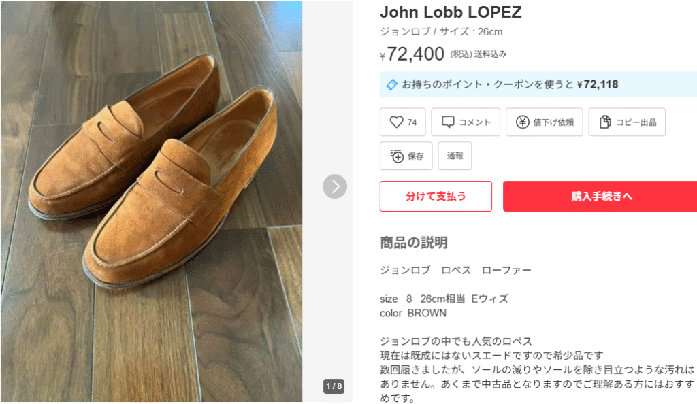Viewport: 697px width, 404px height.
Task: Click the コピー出品 copy icon
Action: 605,122
